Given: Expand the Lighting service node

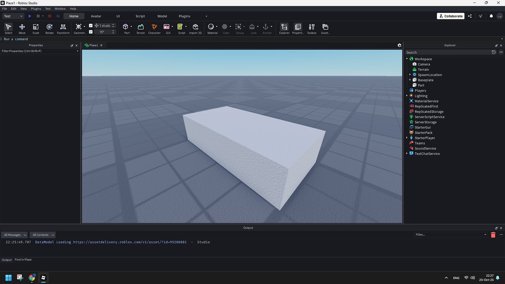Looking at the screenshot, I should pyautogui.click(x=407, y=96).
